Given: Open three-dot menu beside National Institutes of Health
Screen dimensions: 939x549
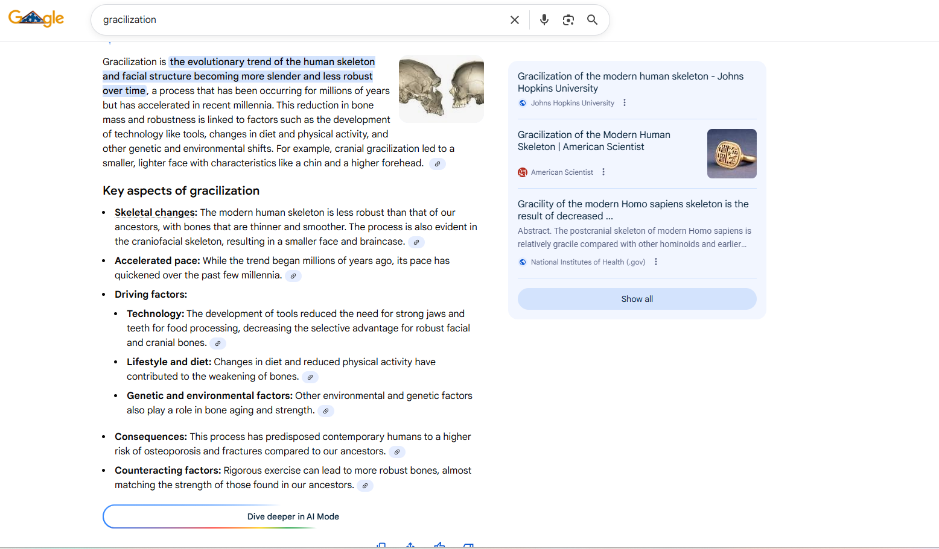Looking at the screenshot, I should click(656, 262).
